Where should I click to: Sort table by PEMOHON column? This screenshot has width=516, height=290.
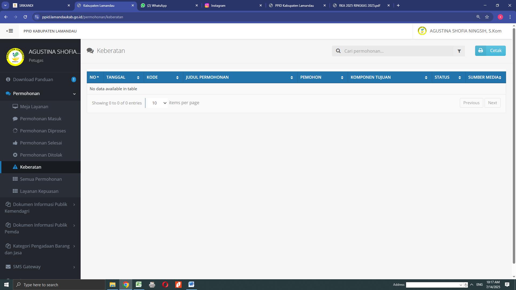[x=322, y=77]
